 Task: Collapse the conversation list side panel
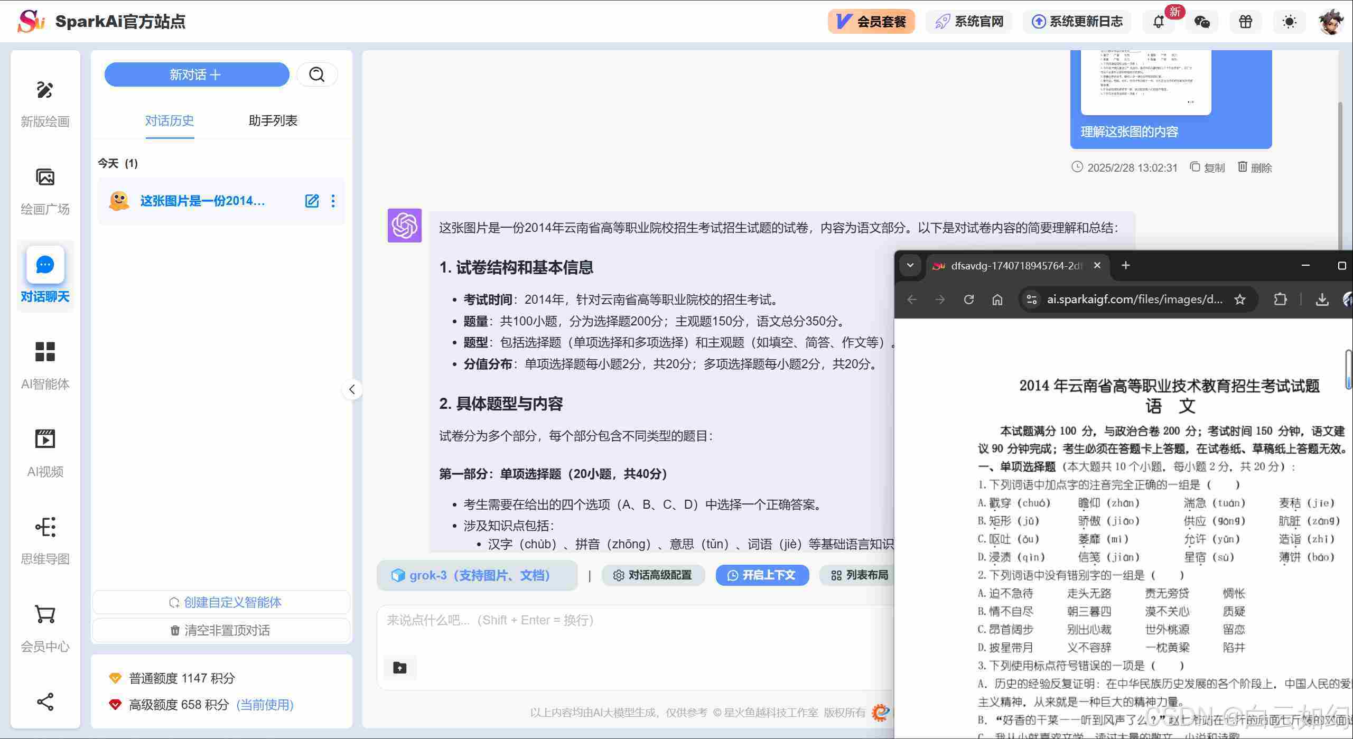tap(352, 390)
